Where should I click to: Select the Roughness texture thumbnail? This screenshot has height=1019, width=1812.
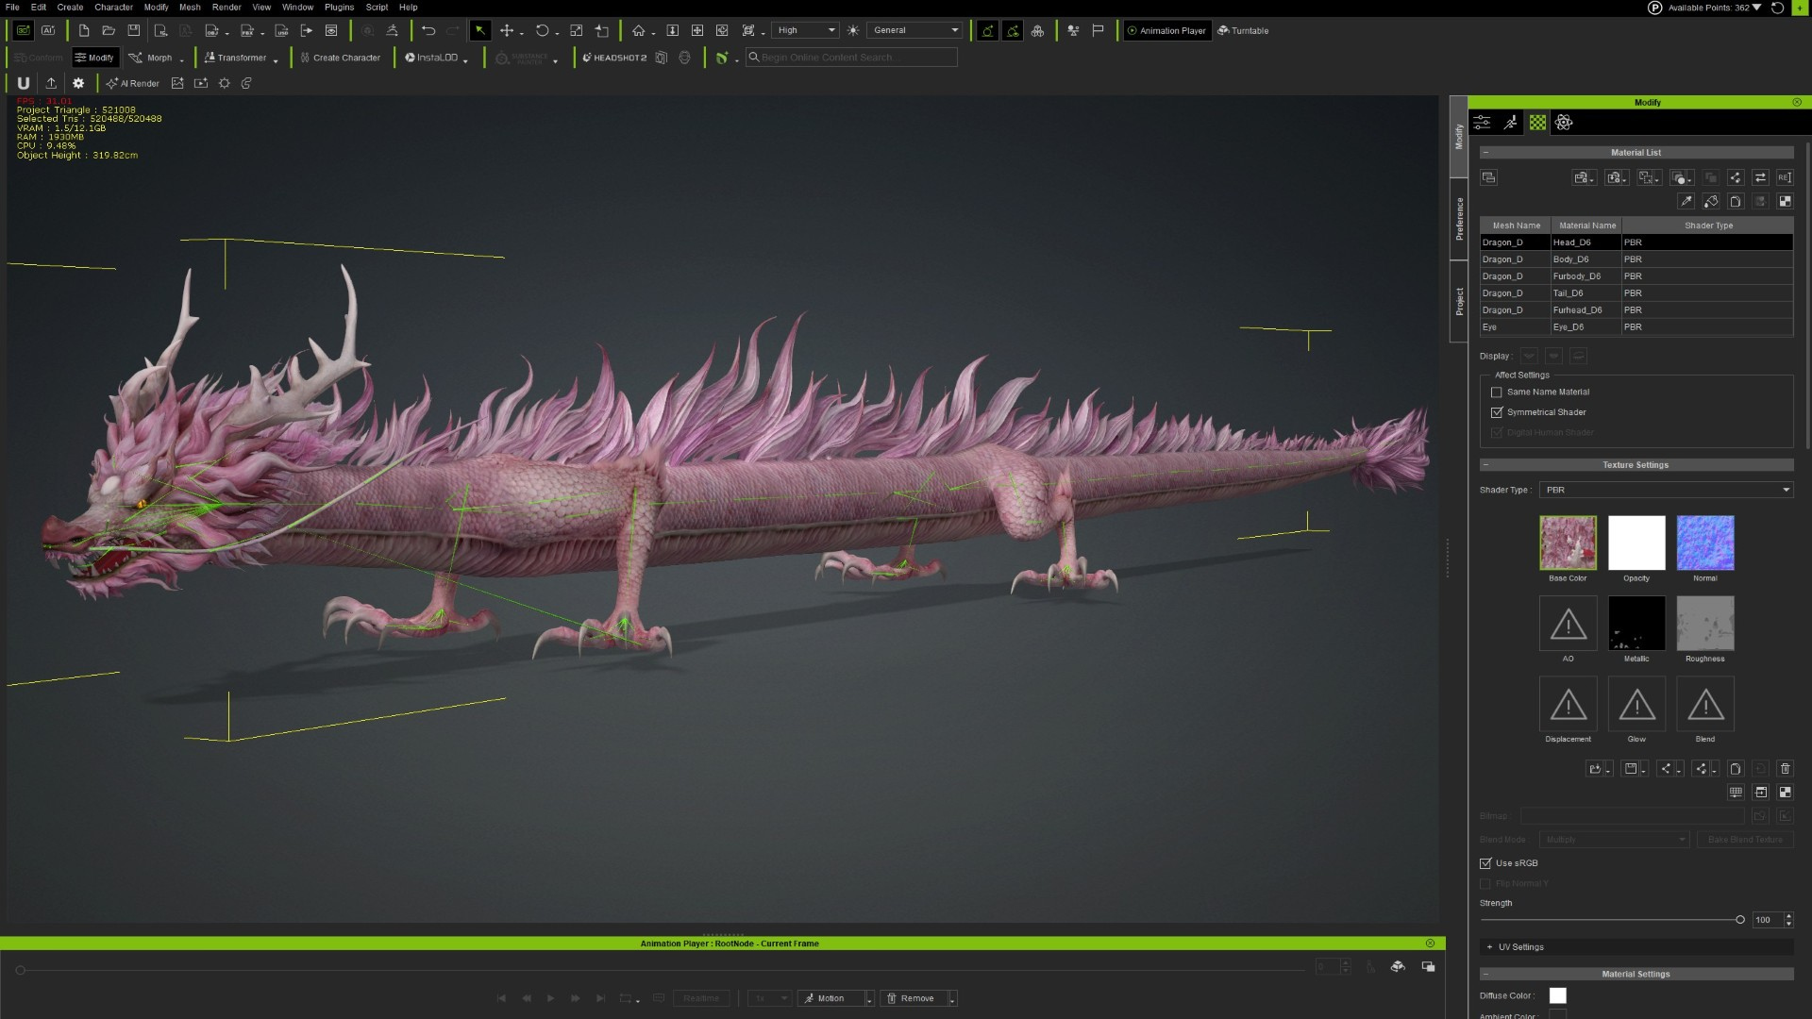coord(1704,623)
